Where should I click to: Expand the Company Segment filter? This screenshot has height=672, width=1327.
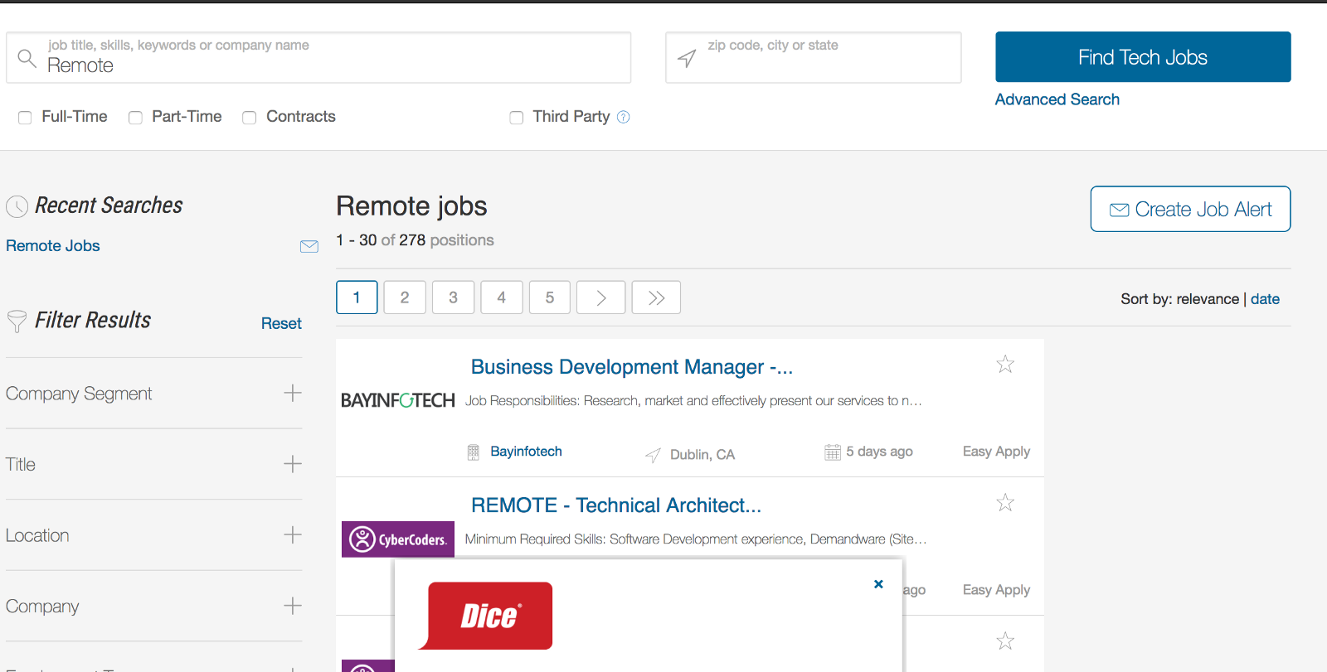pos(292,393)
